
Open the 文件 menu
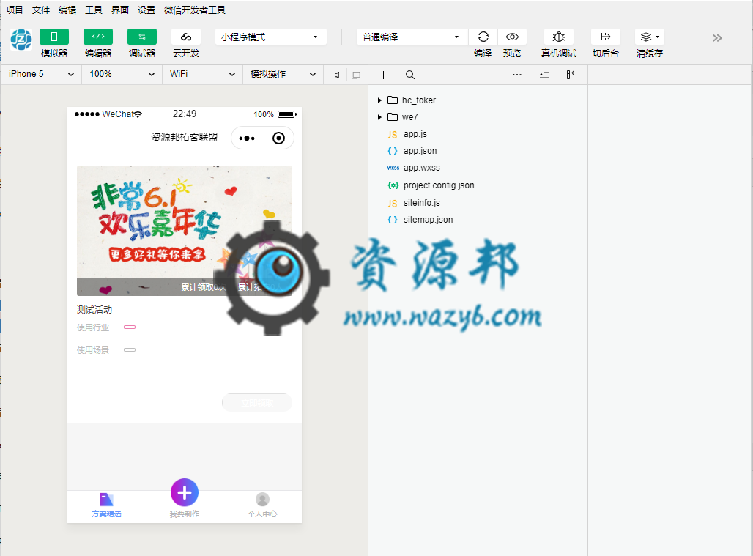[41, 10]
